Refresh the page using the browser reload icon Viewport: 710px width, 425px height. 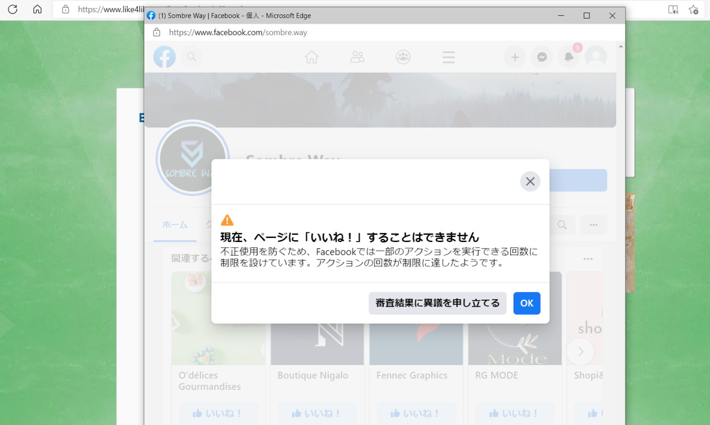pyautogui.click(x=12, y=9)
